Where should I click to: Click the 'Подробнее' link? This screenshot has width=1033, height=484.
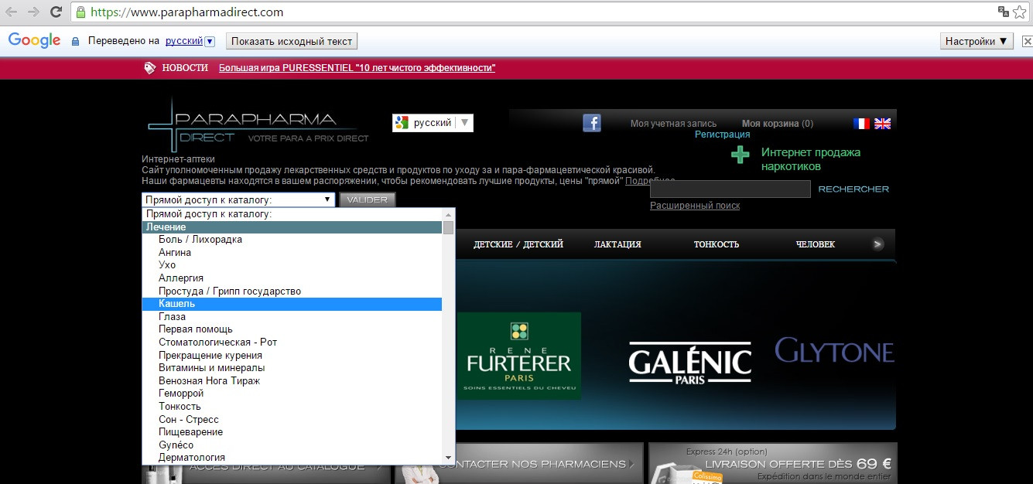click(650, 181)
